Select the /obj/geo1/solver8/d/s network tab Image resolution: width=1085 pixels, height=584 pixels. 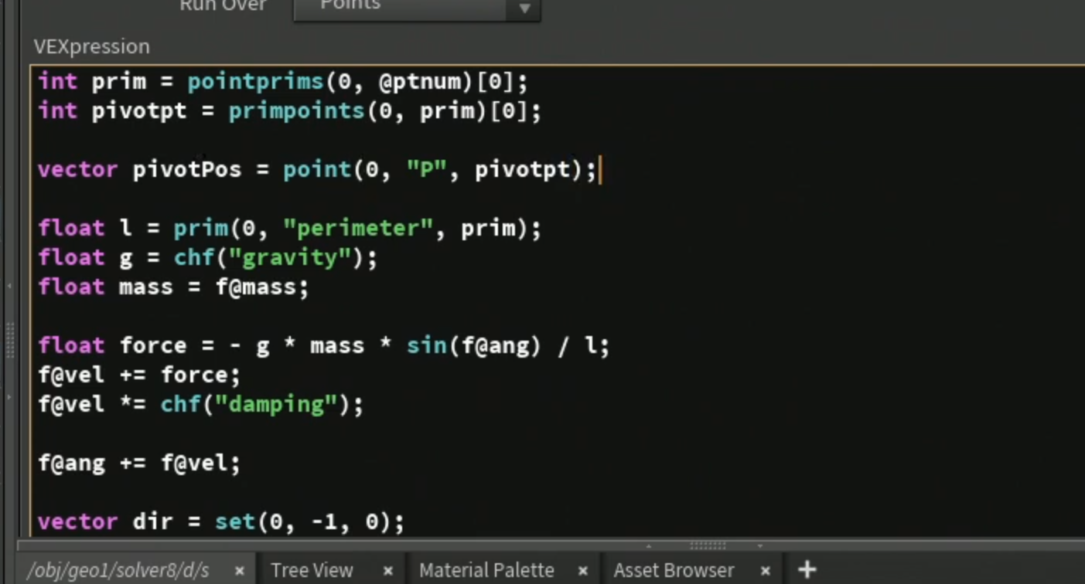[x=118, y=571]
